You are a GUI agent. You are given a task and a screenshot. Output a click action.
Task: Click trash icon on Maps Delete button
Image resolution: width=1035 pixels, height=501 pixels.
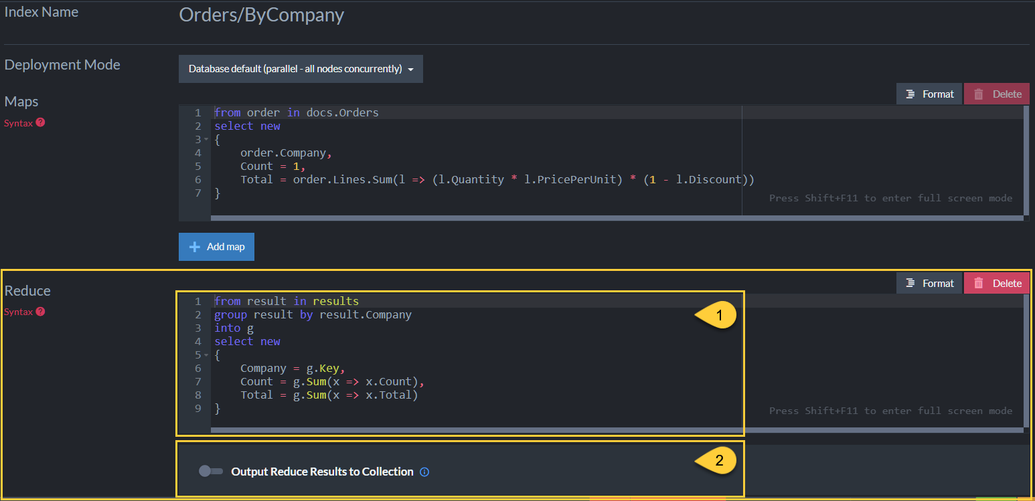click(x=979, y=94)
